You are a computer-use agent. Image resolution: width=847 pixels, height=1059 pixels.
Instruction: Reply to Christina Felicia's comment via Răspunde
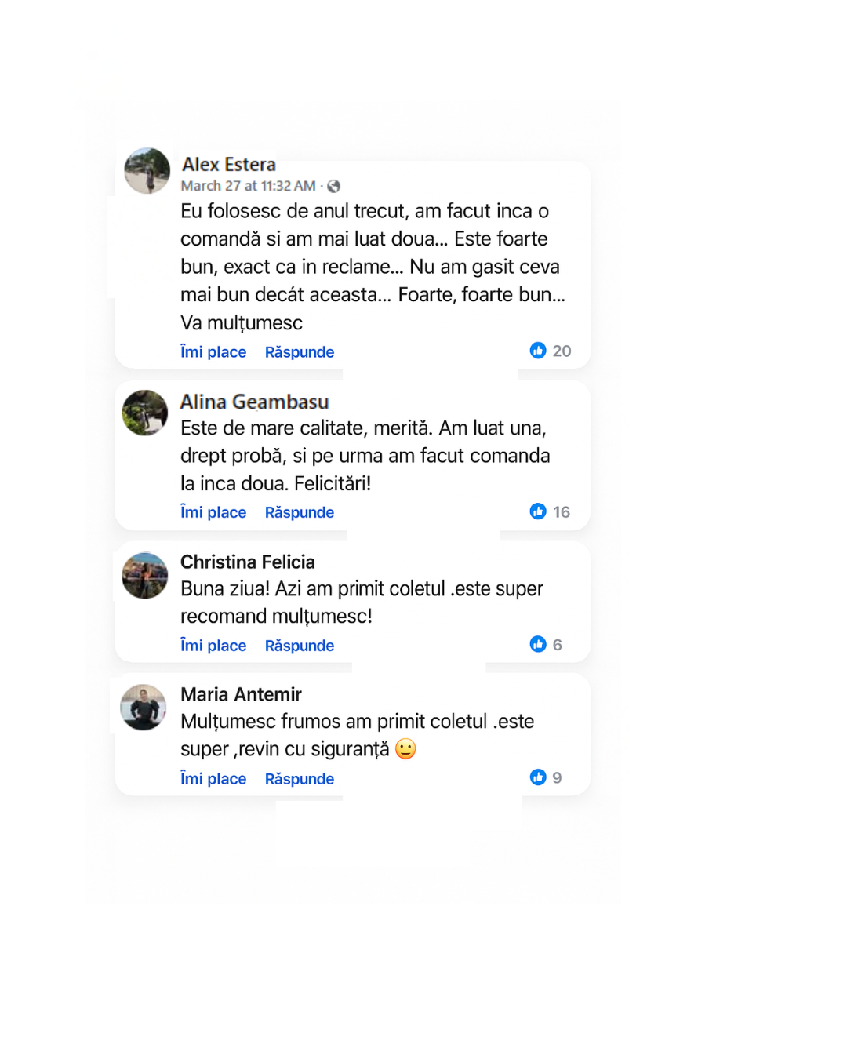(x=300, y=646)
